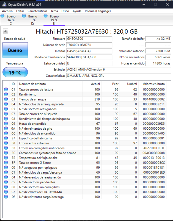Open the Características menu

[x=37, y=11]
